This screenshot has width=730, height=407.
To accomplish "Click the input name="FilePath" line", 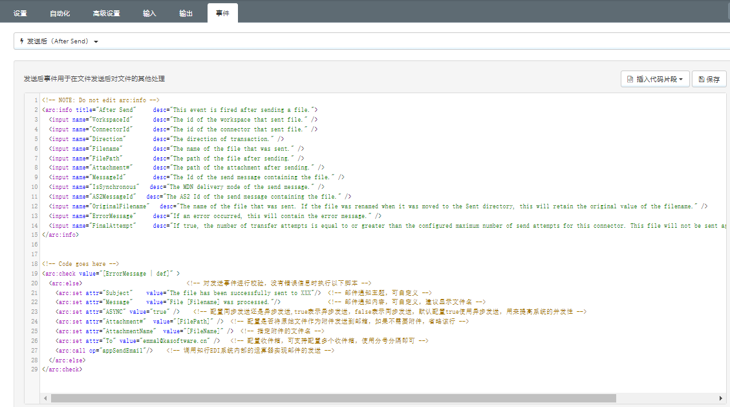I will (177, 159).
